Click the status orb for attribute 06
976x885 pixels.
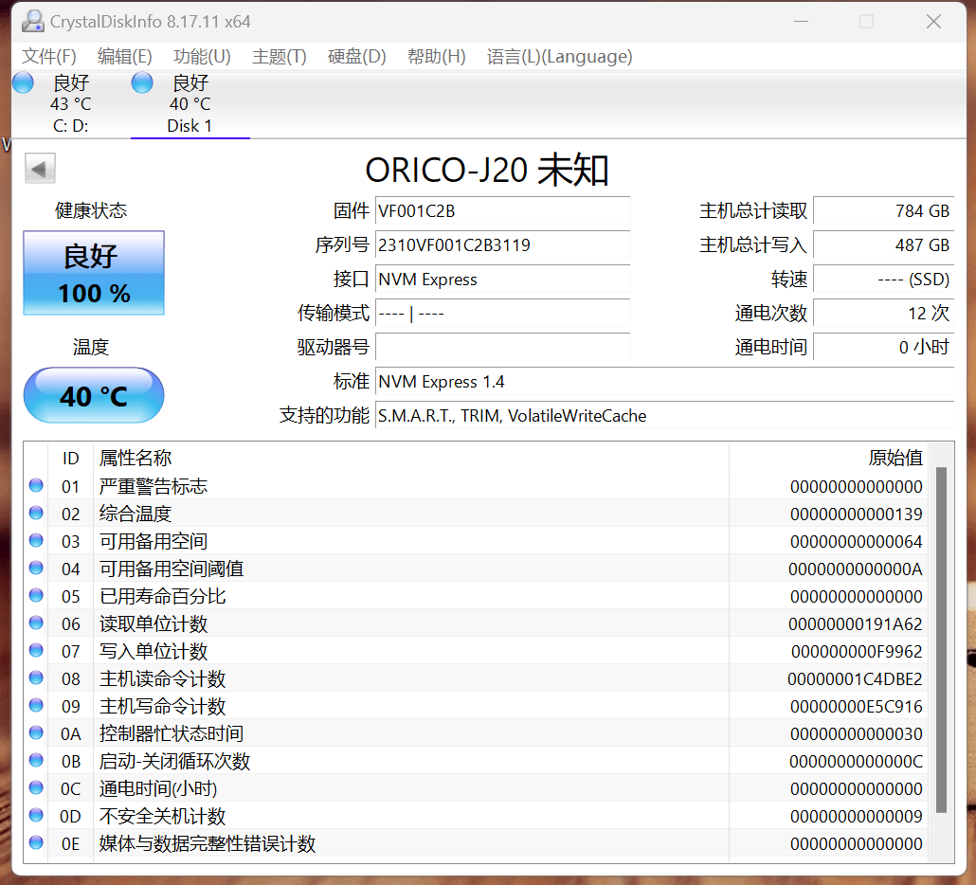coord(36,623)
